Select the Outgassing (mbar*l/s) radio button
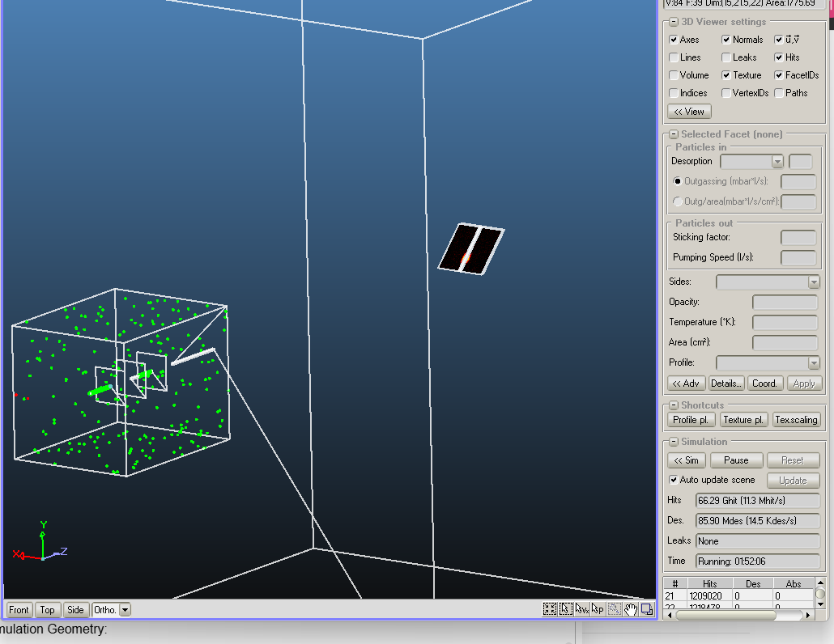Screen dimensions: 834x644 678,181
